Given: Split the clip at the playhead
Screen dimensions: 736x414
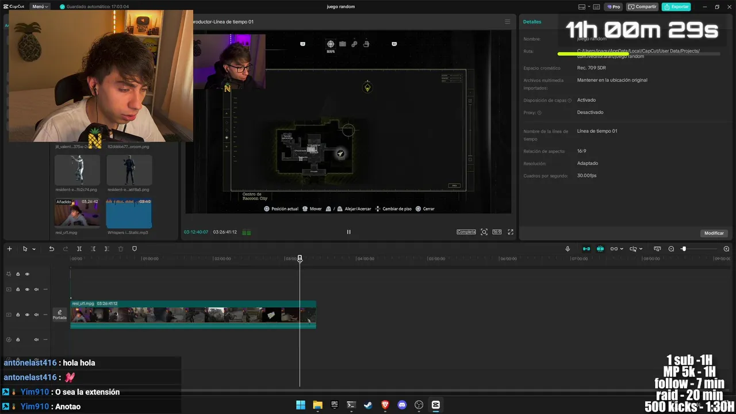Looking at the screenshot, I should [x=79, y=249].
